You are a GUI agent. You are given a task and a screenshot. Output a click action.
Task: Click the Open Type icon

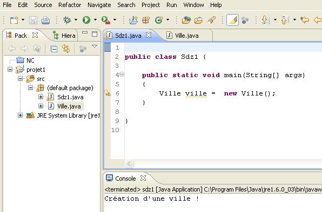click(x=186, y=20)
